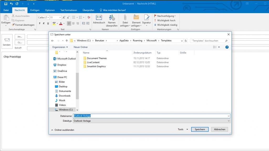Screen dimensions: 269x151
Task: Click the help question mark icon in dialog
Action: pyautogui.click(x=227, y=47)
